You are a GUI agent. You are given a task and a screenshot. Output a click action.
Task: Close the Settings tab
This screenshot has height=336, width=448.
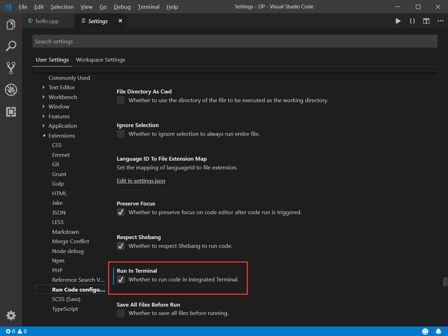[120, 21]
